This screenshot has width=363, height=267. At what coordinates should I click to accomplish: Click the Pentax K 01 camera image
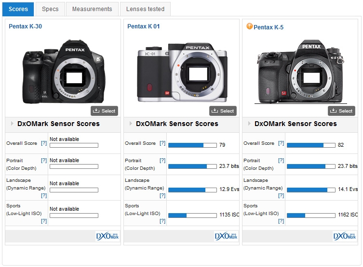tap(182, 72)
